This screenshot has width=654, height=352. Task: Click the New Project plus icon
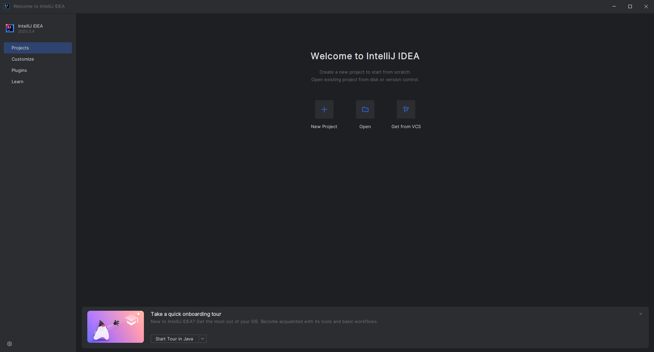coord(324,109)
